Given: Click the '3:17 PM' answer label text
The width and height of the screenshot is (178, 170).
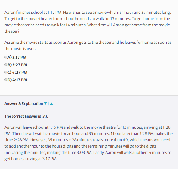Looking at the screenshot, I should 19,57.
